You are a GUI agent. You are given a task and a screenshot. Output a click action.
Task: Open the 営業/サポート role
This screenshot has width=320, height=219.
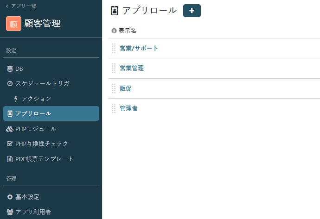coord(139,48)
